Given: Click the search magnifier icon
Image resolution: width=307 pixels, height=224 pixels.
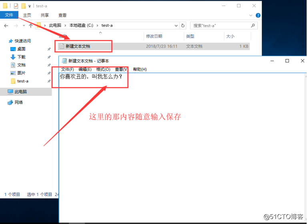Looking at the screenshot, I should 253,26.
